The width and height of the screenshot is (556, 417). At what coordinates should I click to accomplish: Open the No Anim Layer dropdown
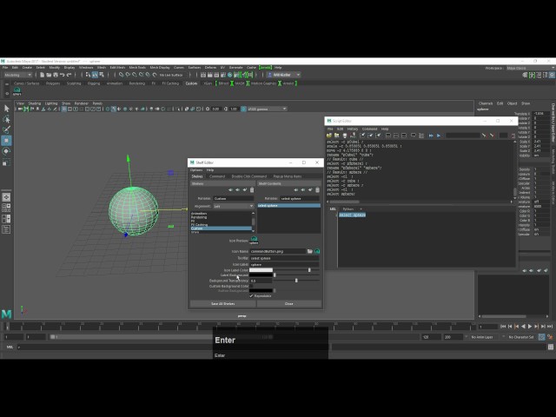(486, 337)
